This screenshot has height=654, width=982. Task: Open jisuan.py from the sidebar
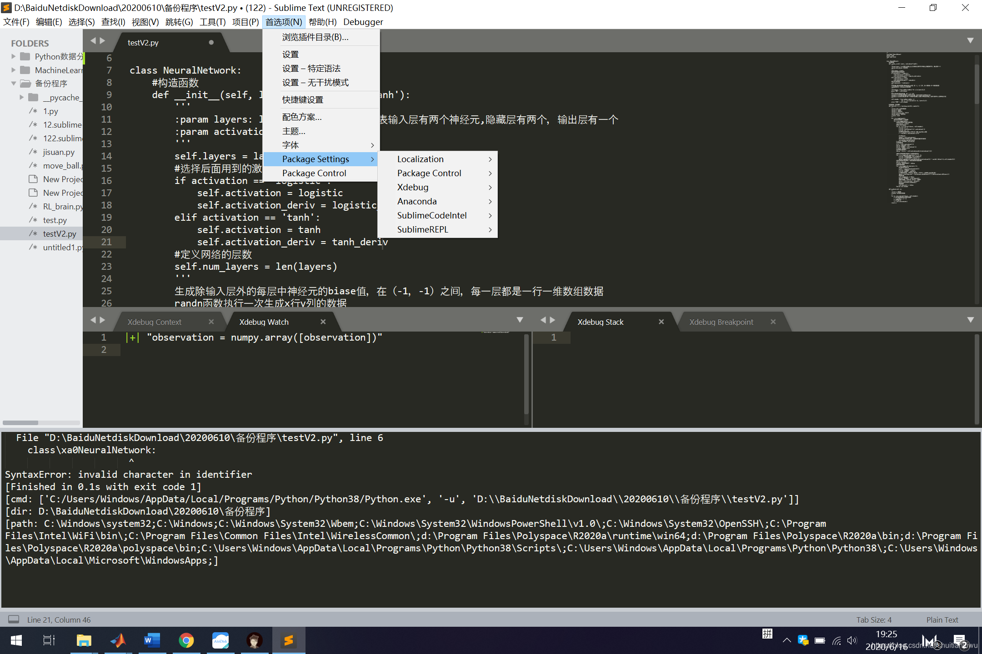pos(59,152)
